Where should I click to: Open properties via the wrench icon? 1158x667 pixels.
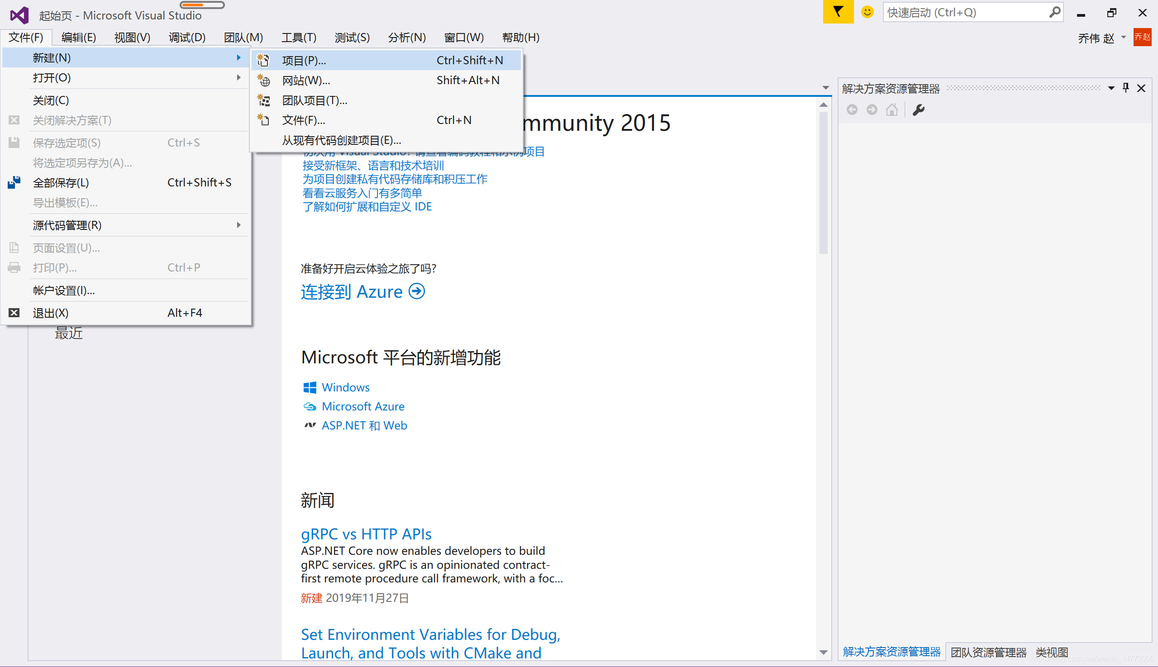(919, 110)
